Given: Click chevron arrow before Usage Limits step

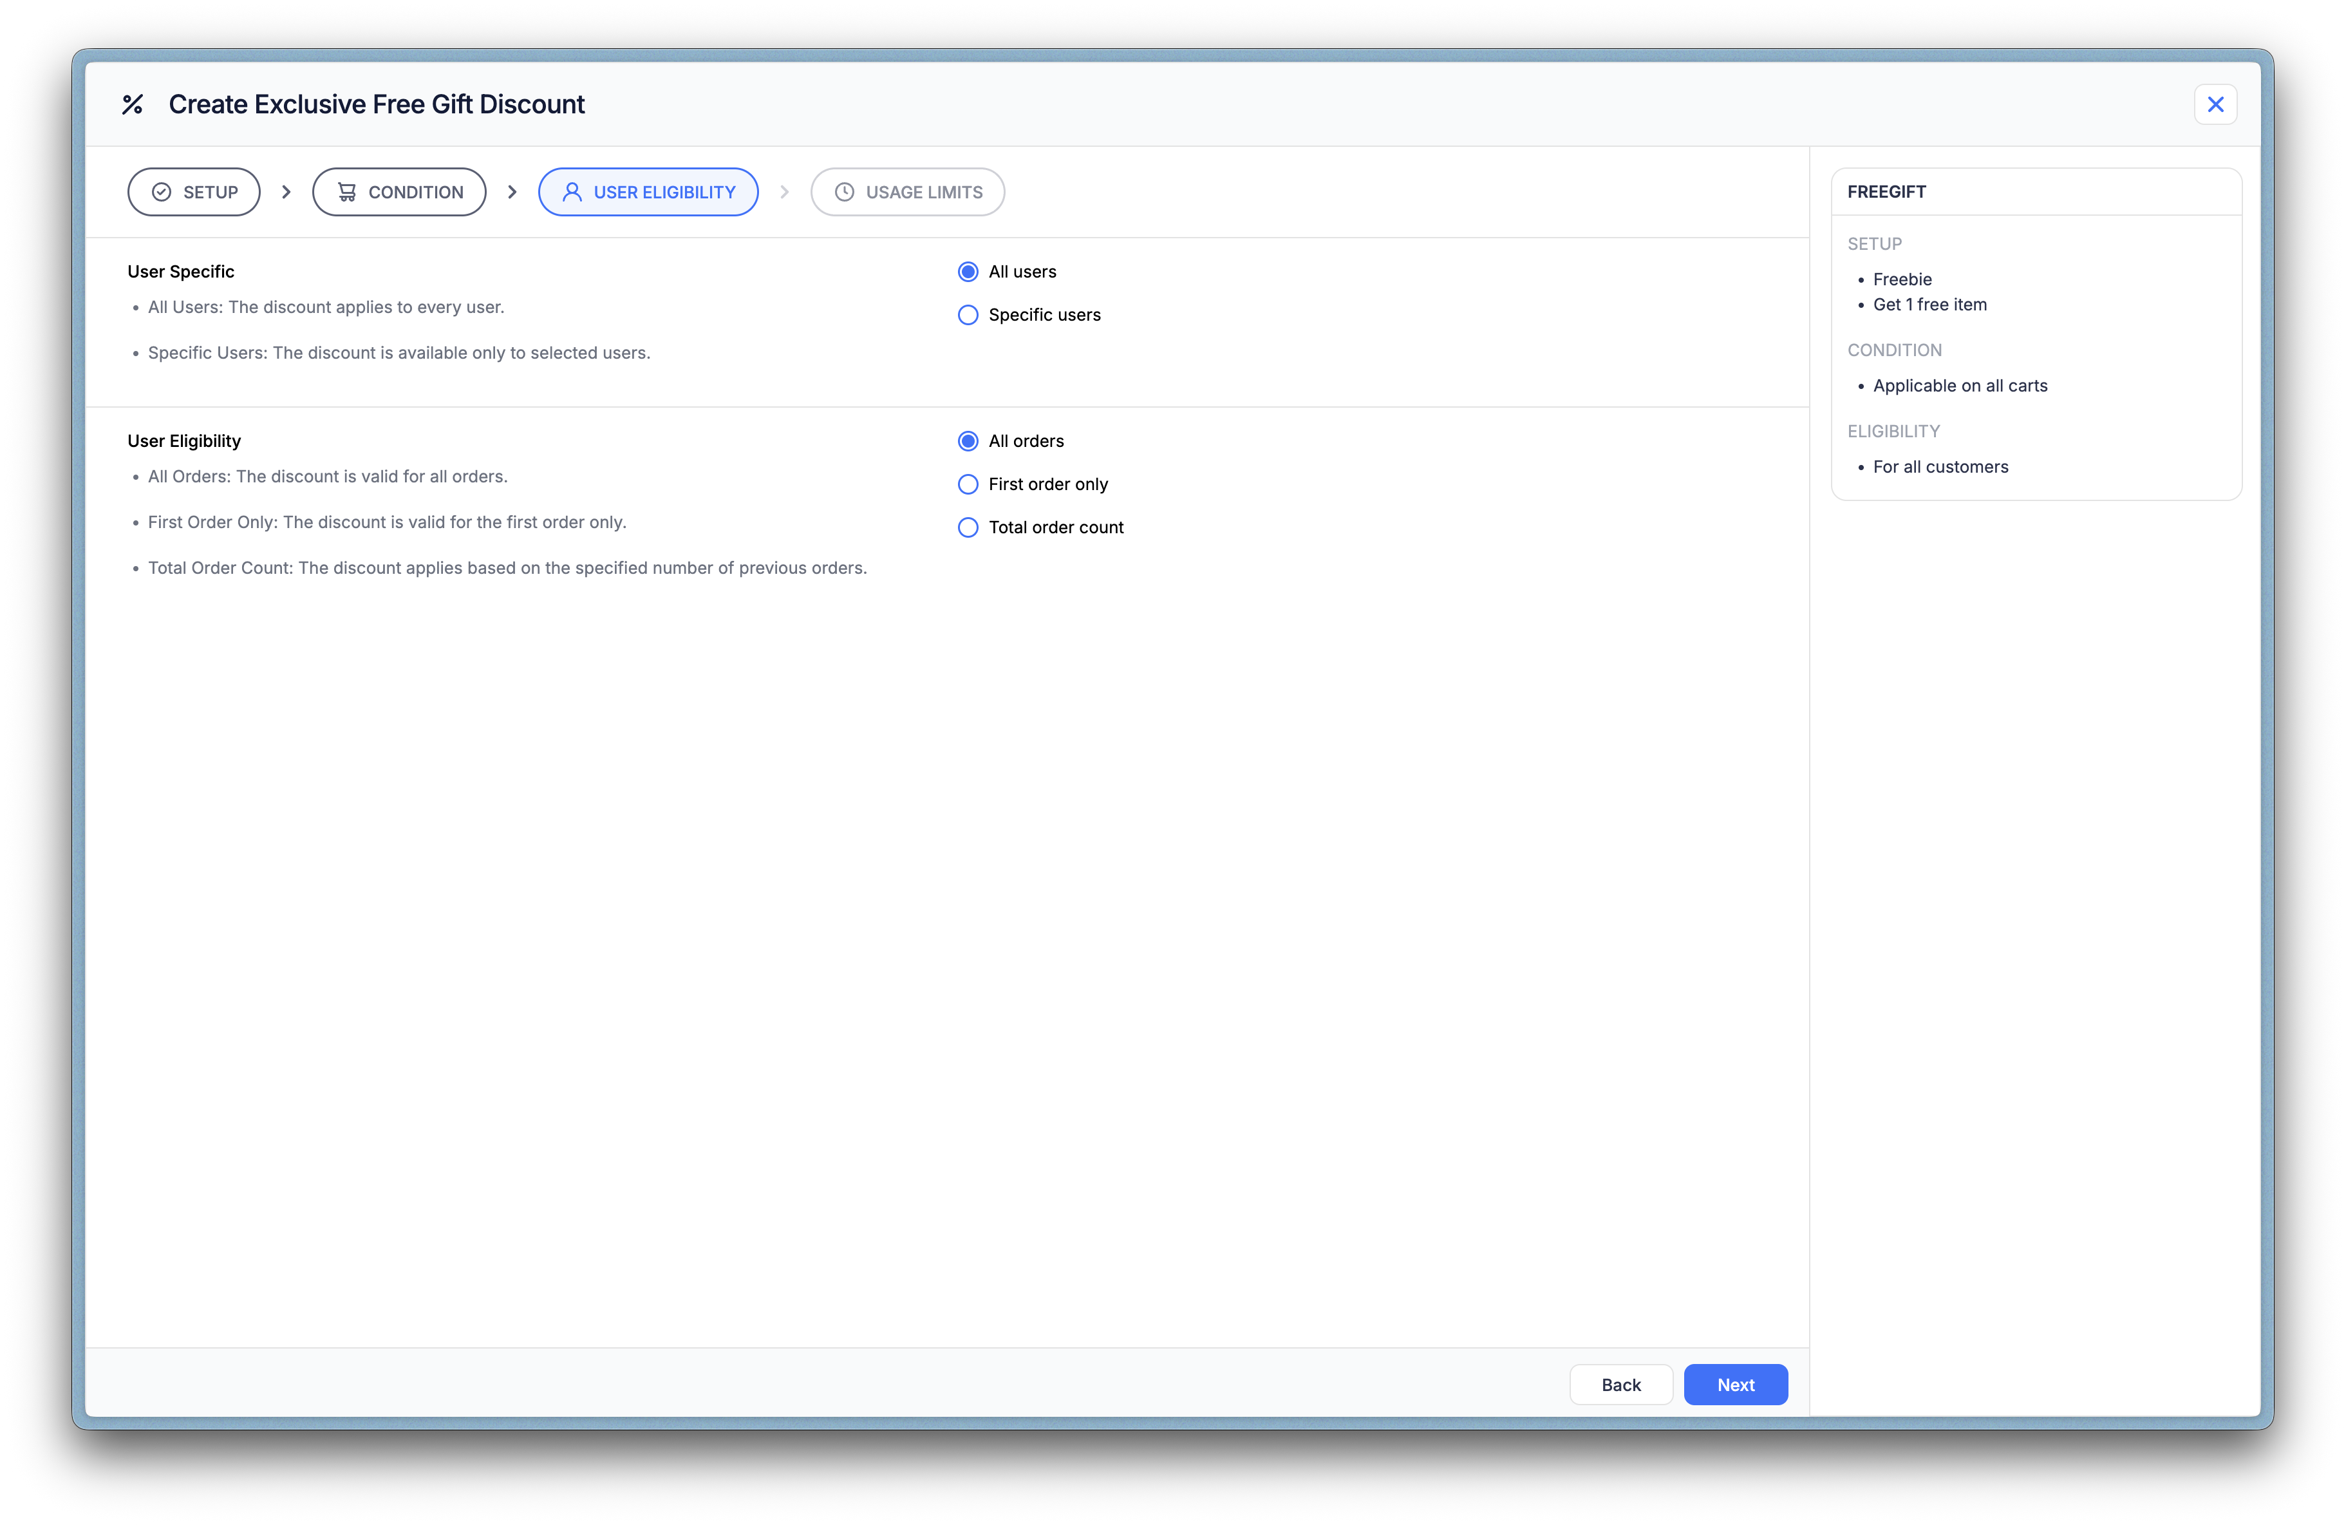Looking at the screenshot, I should [x=785, y=192].
